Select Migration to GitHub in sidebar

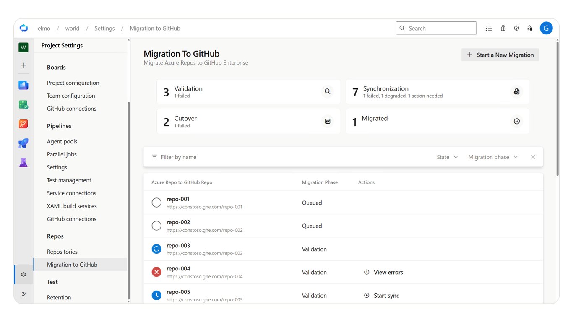(x=80, y=265)
